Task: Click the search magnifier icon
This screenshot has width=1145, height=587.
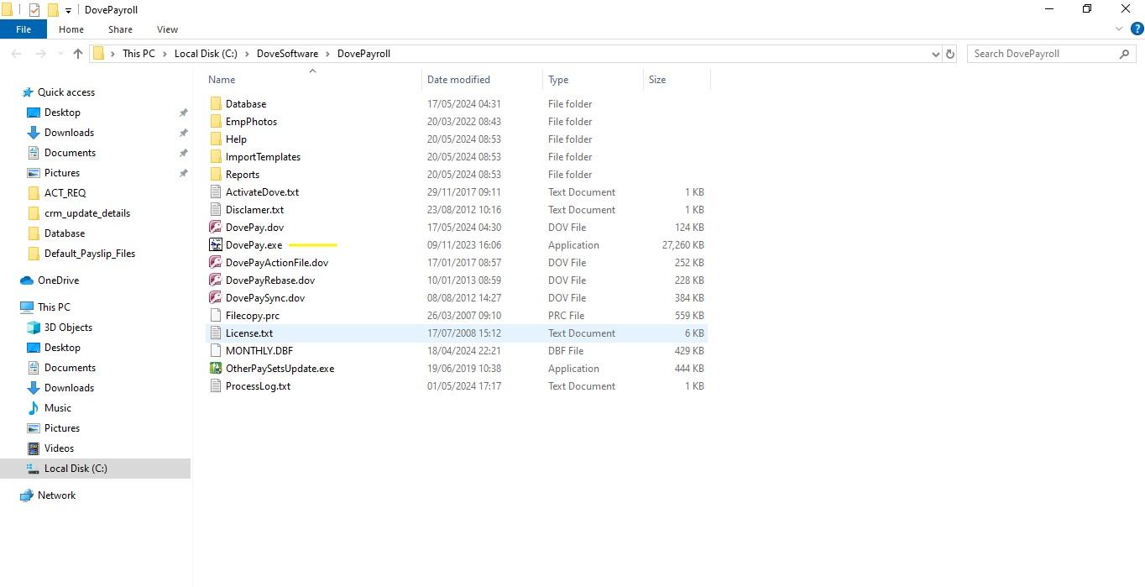Action: [x=1125, y=54]
